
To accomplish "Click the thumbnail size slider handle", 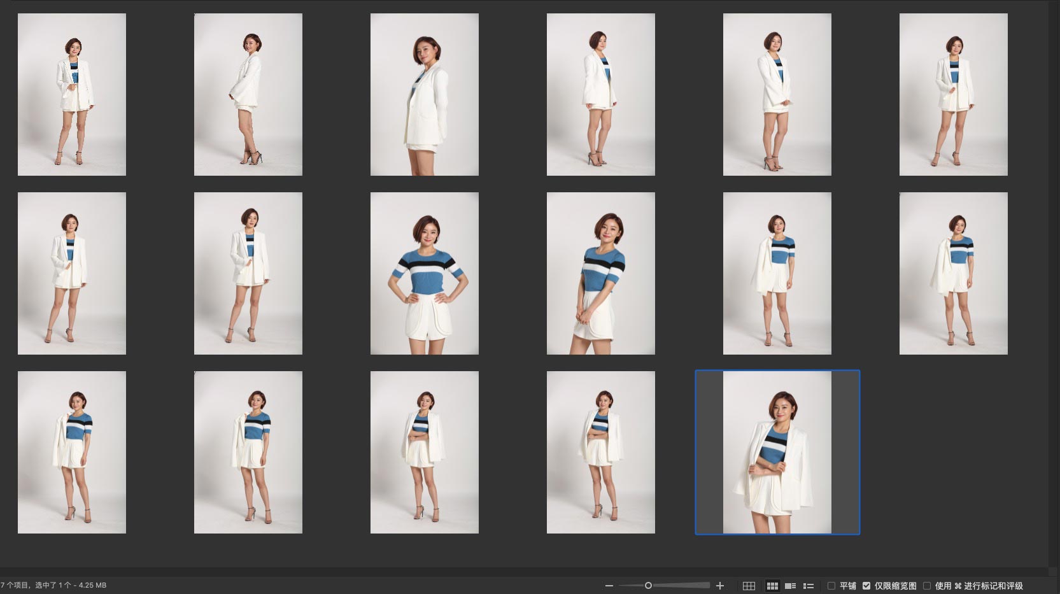I will (648, 586).
